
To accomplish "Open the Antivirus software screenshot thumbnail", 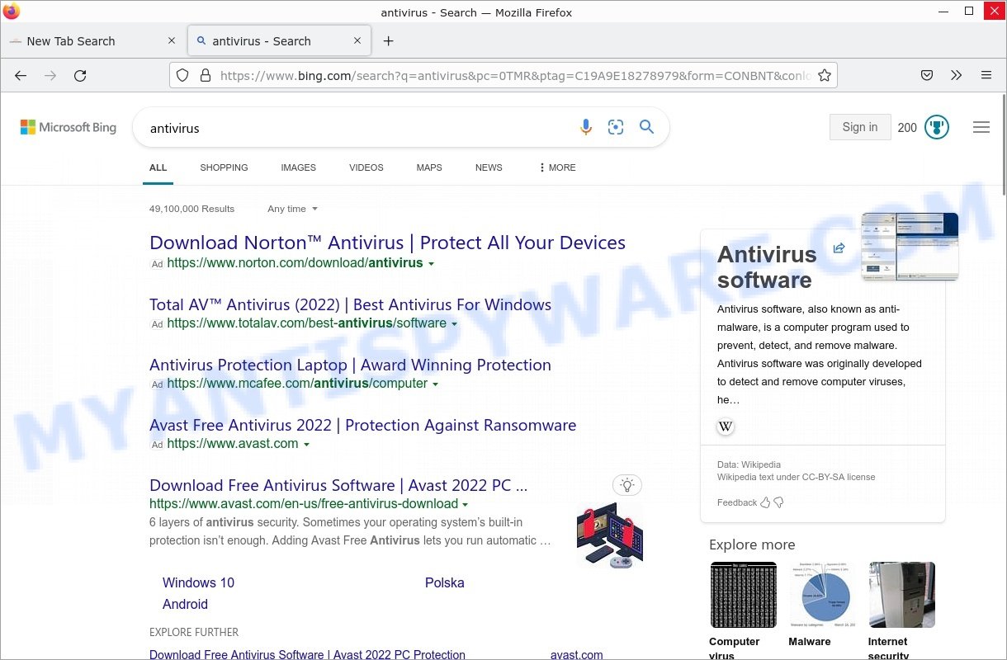I will (910, 246).
